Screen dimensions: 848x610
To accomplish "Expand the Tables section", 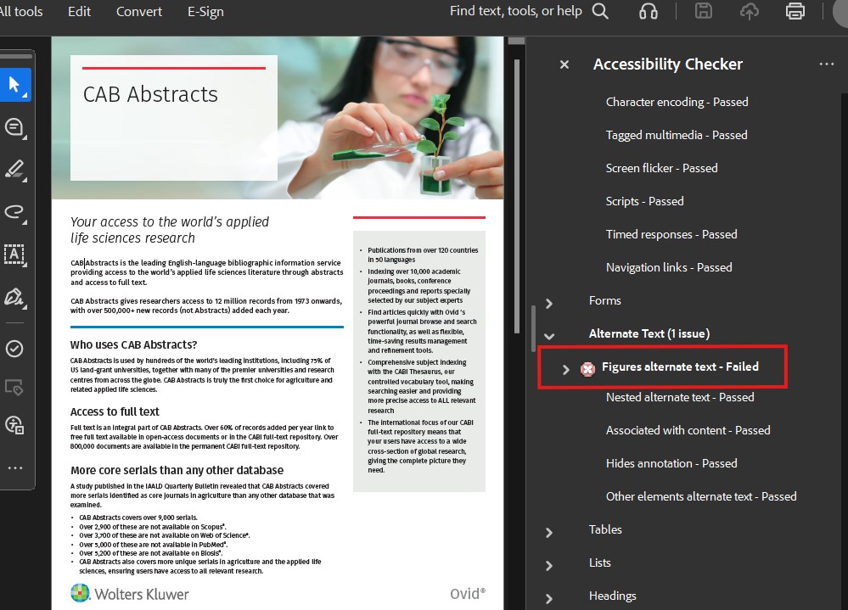I will (549, 532).
